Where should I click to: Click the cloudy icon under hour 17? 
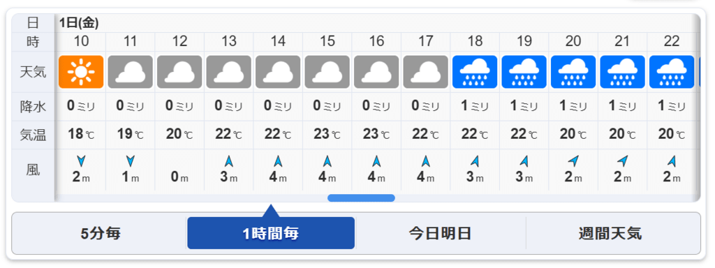[425, 72]
